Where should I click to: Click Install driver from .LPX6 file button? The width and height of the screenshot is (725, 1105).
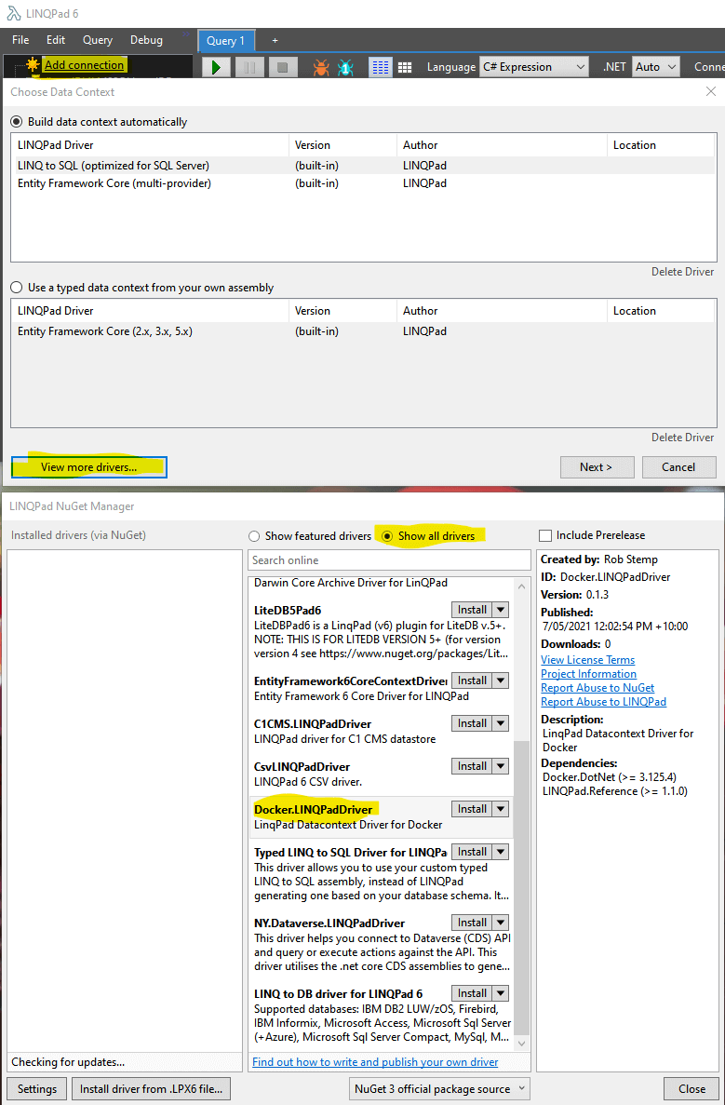[x=151, y=1089]
